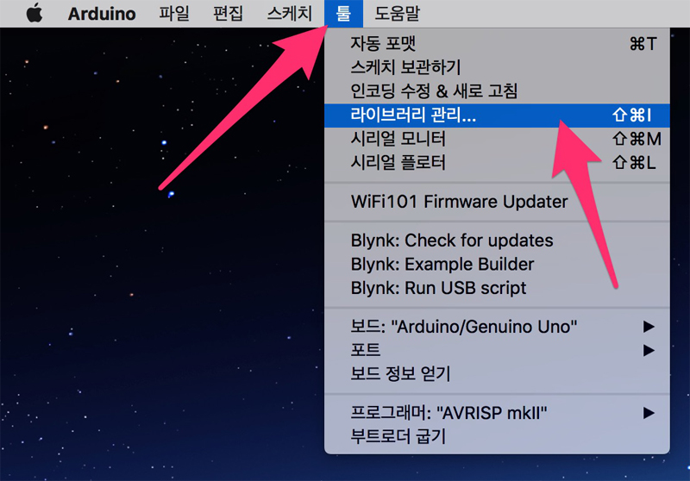Select 부트로더 굽기
Image resolution: width=690 pixels, height=481 pixels.
coord(497,436)
